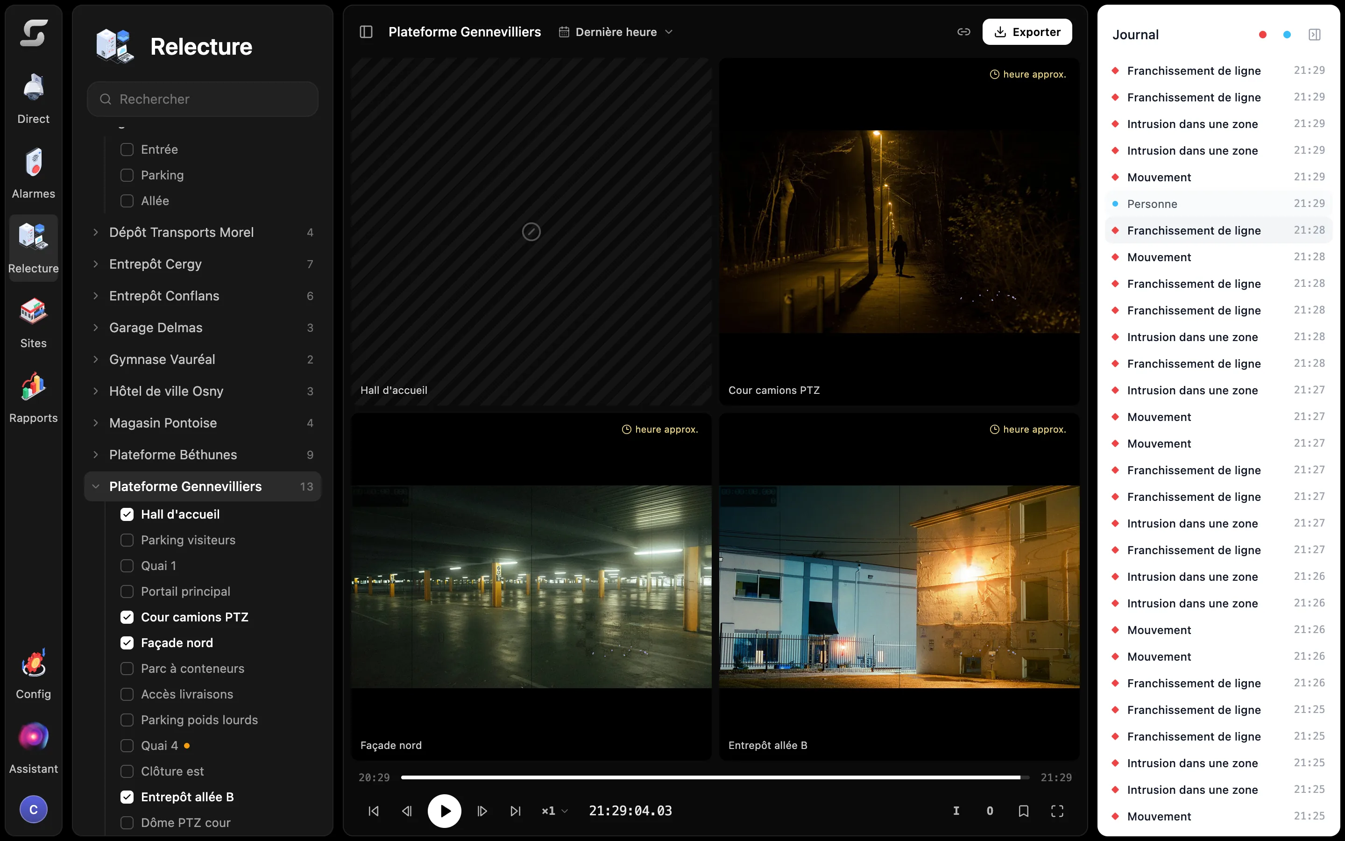Play the recording
This screenshot has height=841, width=1345.
pyautogui.click(x=444, y=811)
